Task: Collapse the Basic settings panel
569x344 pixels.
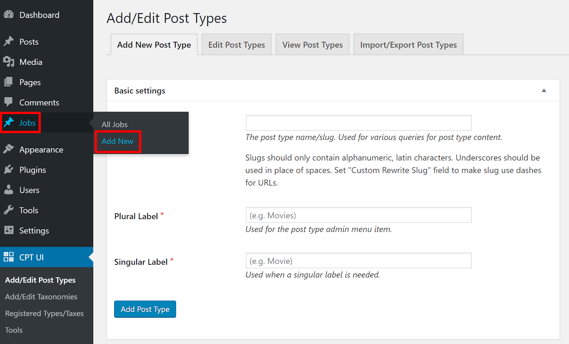Action: point(544,91)
